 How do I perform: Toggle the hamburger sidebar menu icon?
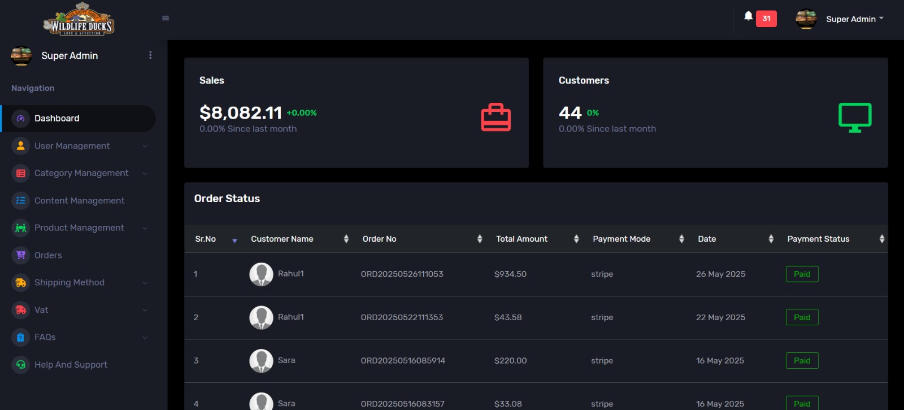click(x=166, y=18)
